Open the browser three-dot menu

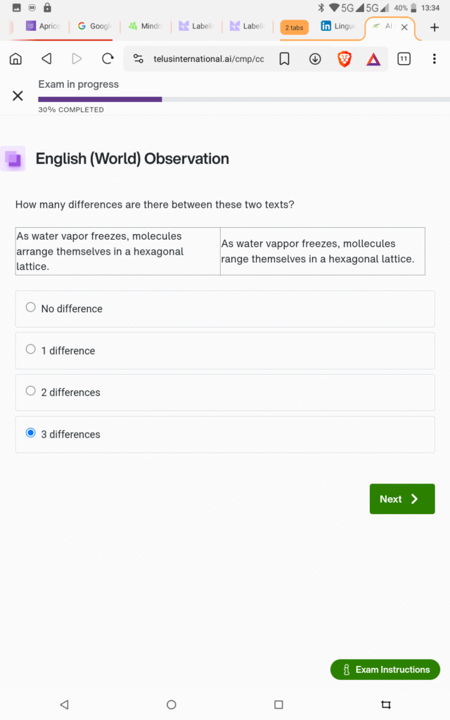pos(434,59)
